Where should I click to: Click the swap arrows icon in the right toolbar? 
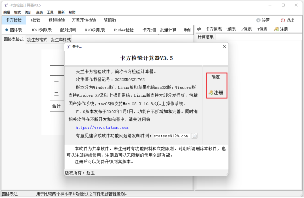[199, 29]
